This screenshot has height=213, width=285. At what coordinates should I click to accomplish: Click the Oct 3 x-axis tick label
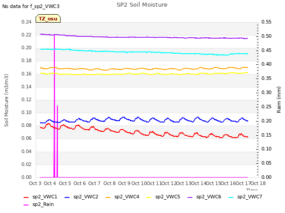click(35, 183)
